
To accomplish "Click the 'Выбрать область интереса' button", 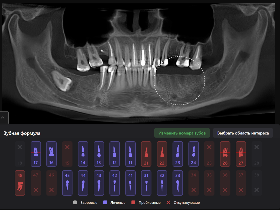I will 243,133.
